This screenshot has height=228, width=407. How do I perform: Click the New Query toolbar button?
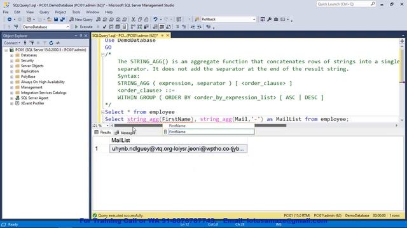click(81, 20)
